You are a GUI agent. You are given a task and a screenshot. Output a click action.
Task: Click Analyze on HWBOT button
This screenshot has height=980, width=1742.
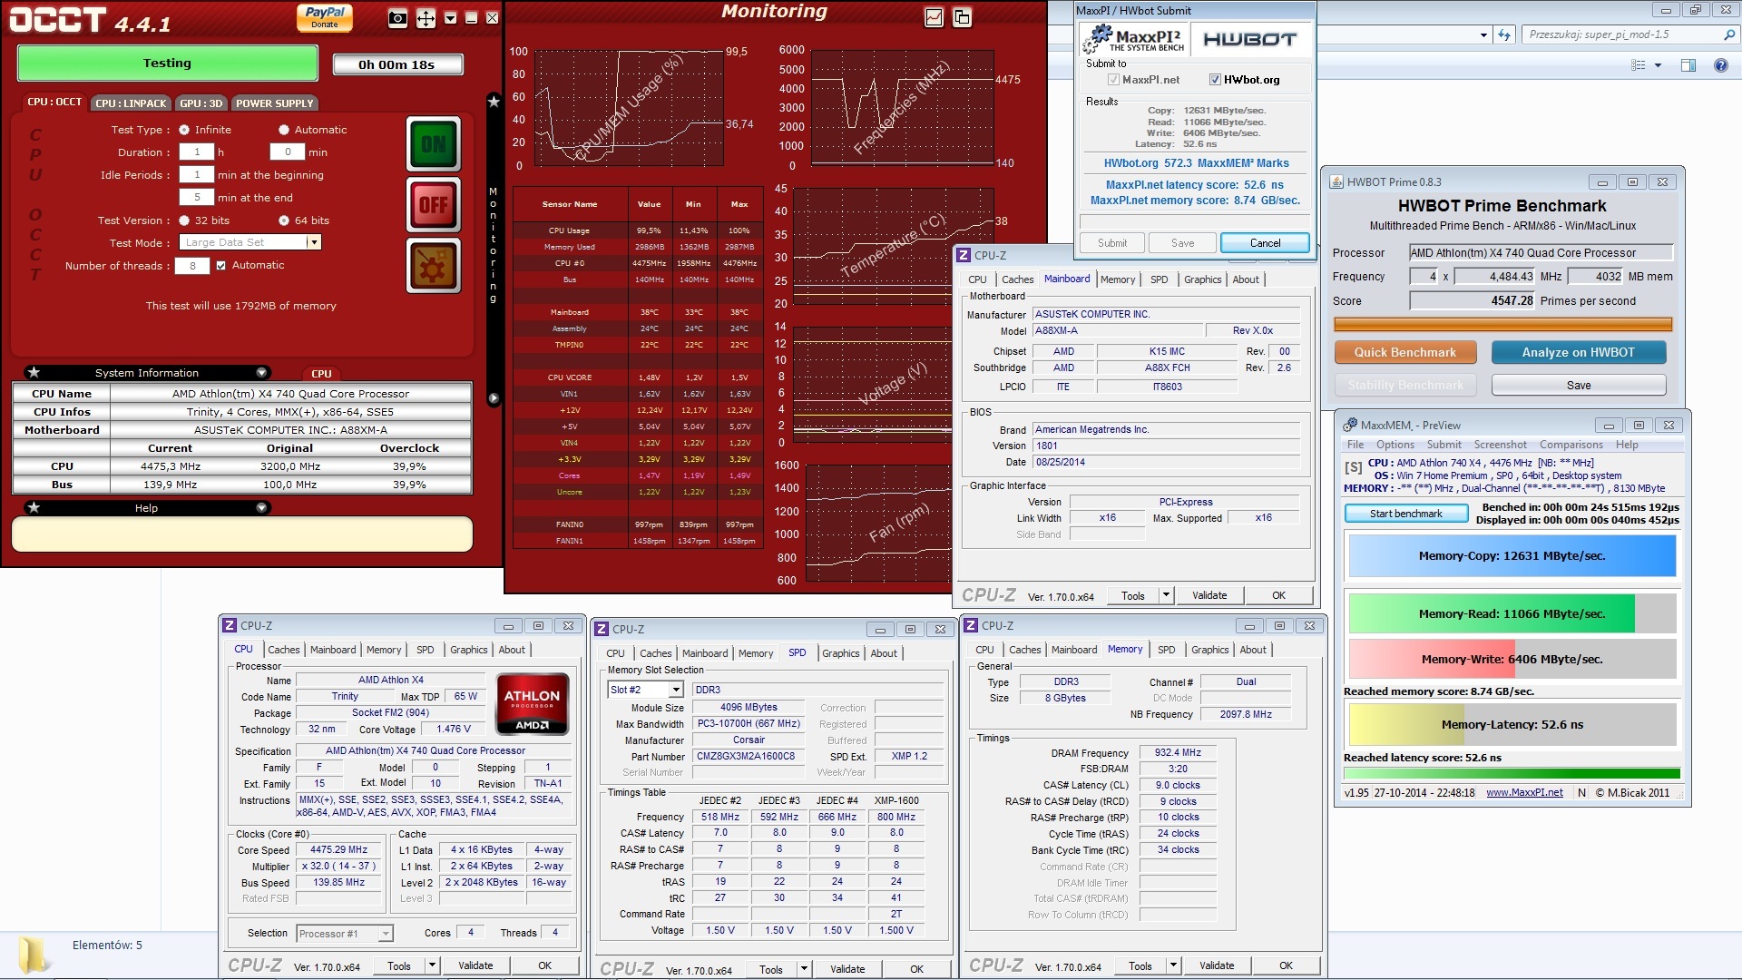(x=1578, y=352)
